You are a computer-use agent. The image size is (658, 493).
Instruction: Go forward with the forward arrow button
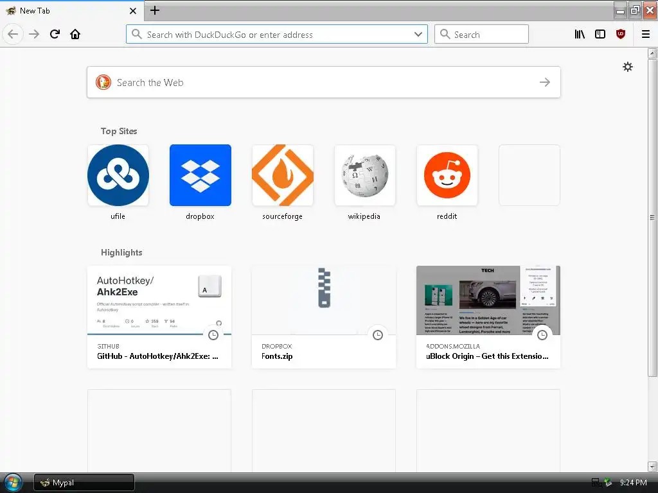[x=34, y=34]
